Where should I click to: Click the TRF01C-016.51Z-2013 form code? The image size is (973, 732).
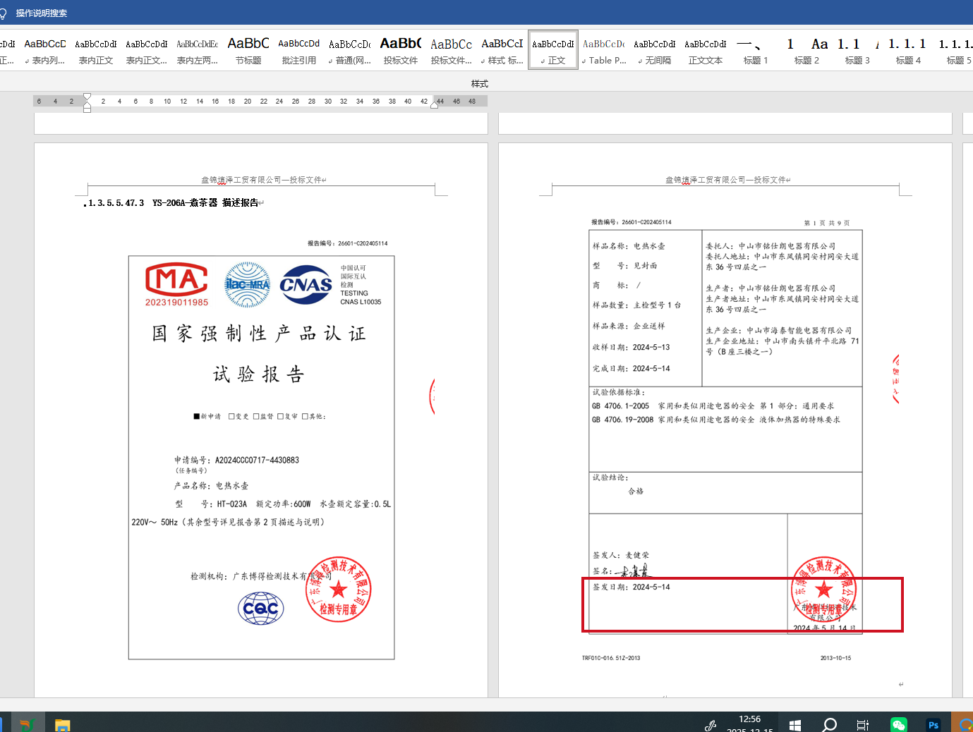pos(611,658)
